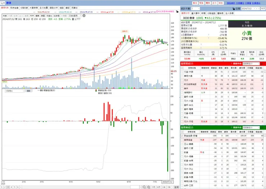Click the 188.5 high price label on chart

pyautogui.click(x=125, y=31)
